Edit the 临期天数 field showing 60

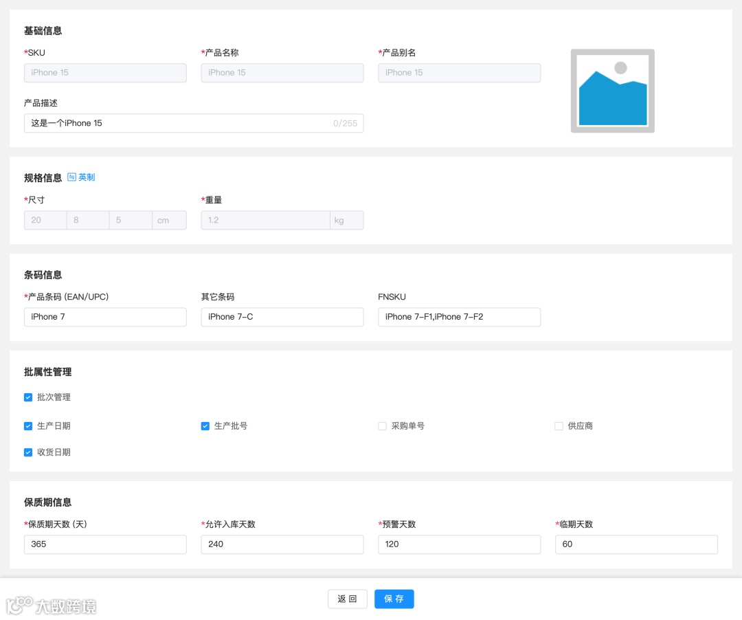click(x=636, y=544)
